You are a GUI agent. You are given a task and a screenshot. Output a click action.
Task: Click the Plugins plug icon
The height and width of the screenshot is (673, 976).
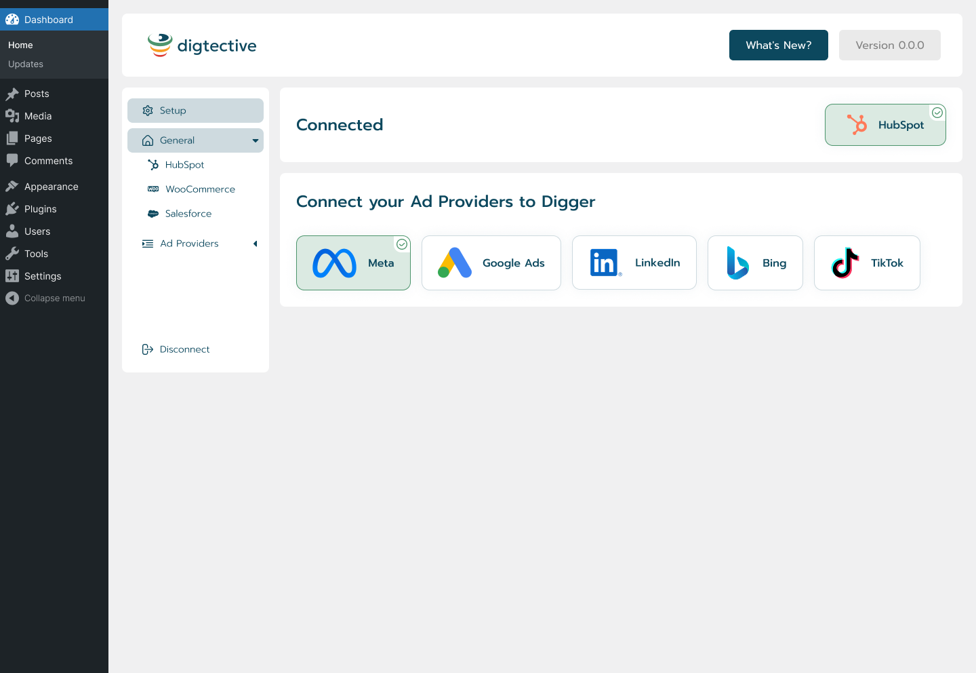coord(12,209)
